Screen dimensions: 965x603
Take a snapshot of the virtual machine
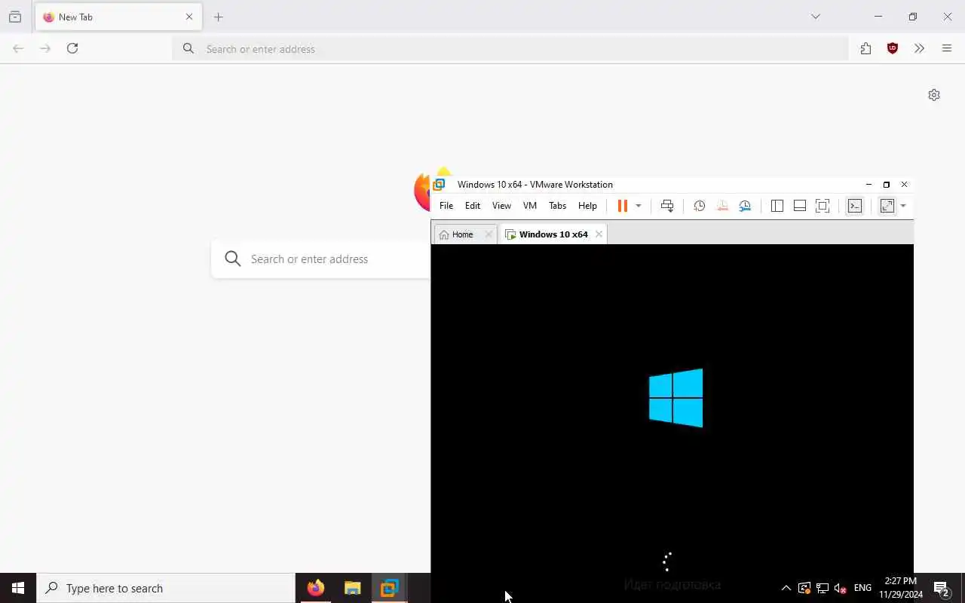700,206
